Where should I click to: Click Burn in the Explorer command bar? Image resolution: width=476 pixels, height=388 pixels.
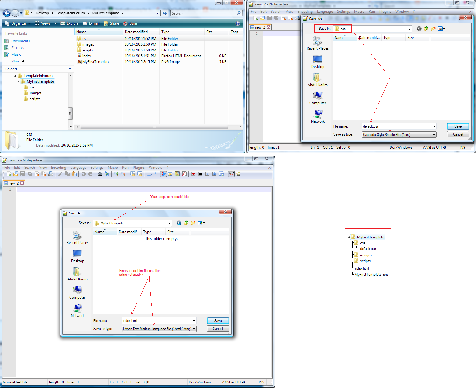coord(130,23)
